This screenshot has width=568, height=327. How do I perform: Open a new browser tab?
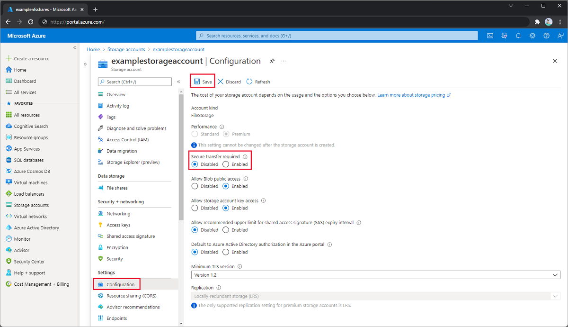click(x=95, y=9)
